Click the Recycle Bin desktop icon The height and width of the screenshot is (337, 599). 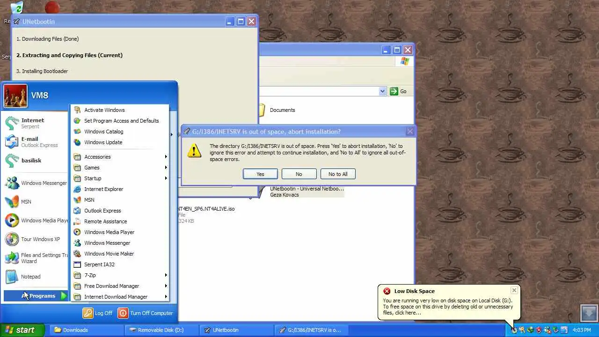point(16,8)
